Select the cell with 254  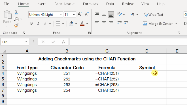click(x=67, y=90)
